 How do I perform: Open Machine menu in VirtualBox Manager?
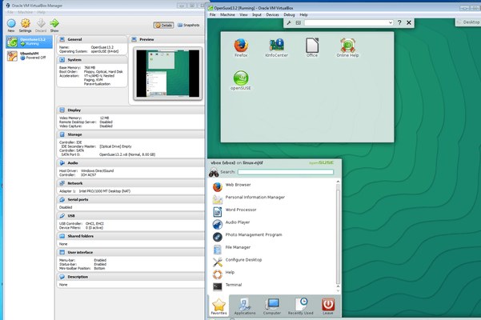(x=25, y=12)
